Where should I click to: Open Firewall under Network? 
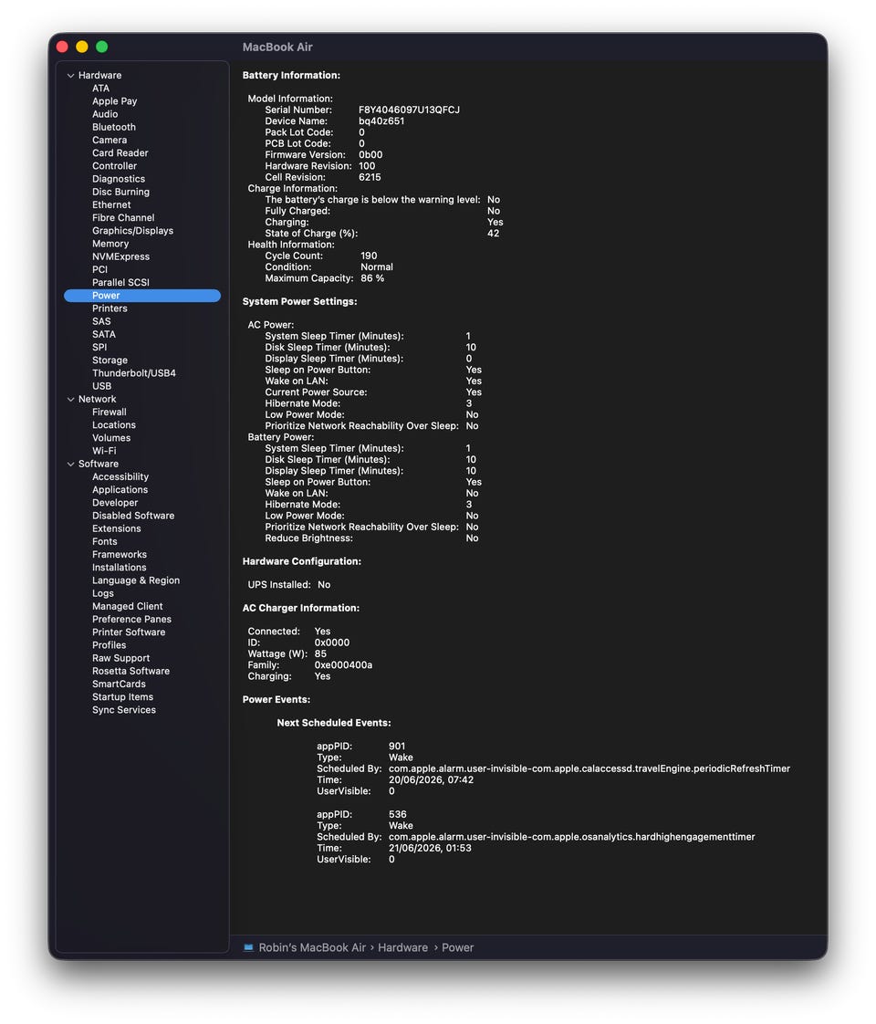(x=109, y=413)
